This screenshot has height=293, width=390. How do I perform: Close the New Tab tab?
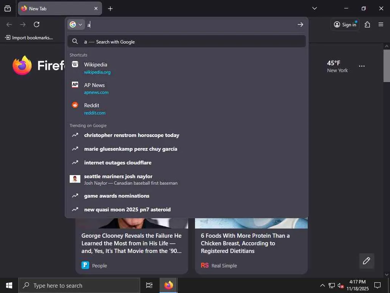click(x=96, y=8)
